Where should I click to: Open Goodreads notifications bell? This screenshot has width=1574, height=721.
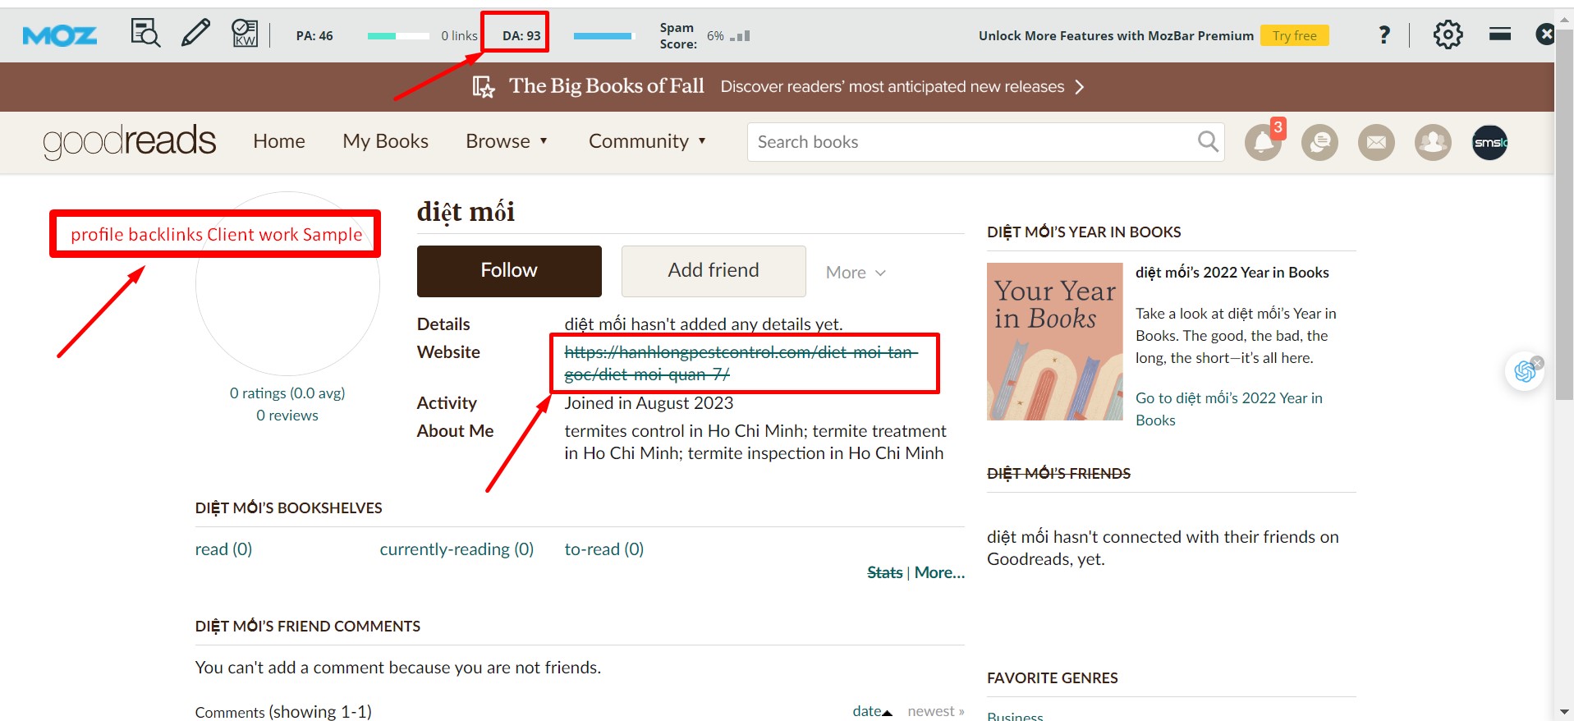tap(1263, 143)
